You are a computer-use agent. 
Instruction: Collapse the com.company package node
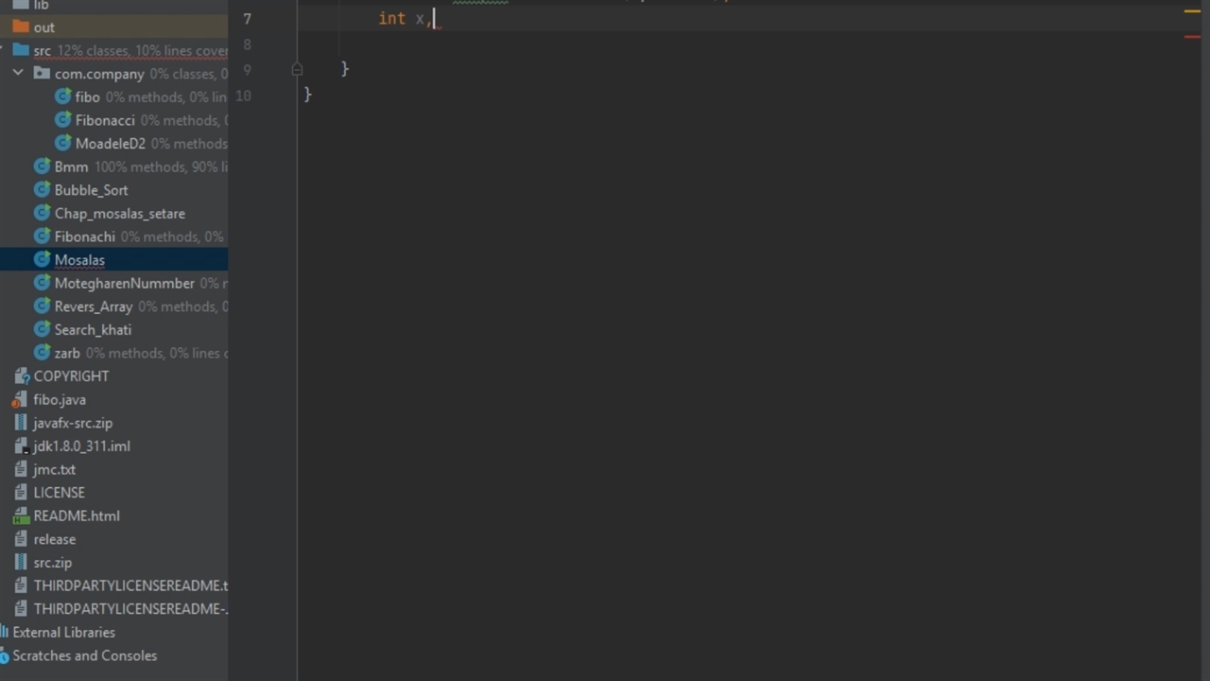click(x=18, y=74)
